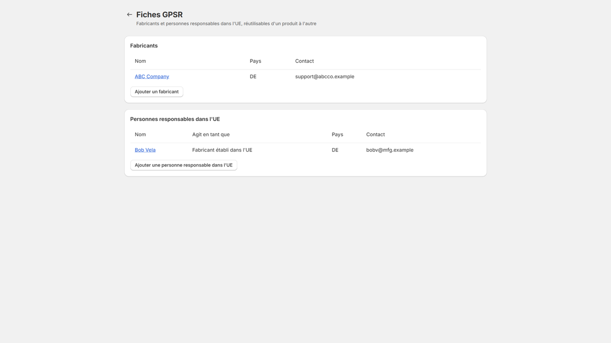Click the Nom header in Personnes responsables table
This screenshot has height=343, width=611.
coord(140,134)
